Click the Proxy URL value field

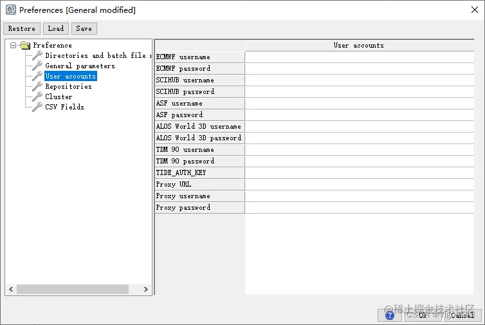coord(360,185)
